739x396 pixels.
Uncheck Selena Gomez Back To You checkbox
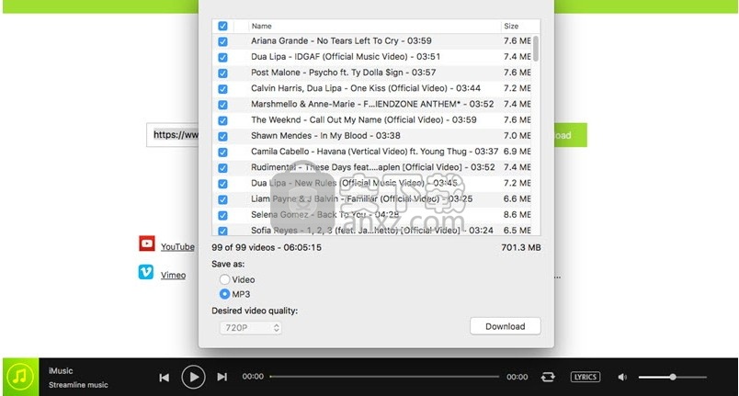coord(222,215)
